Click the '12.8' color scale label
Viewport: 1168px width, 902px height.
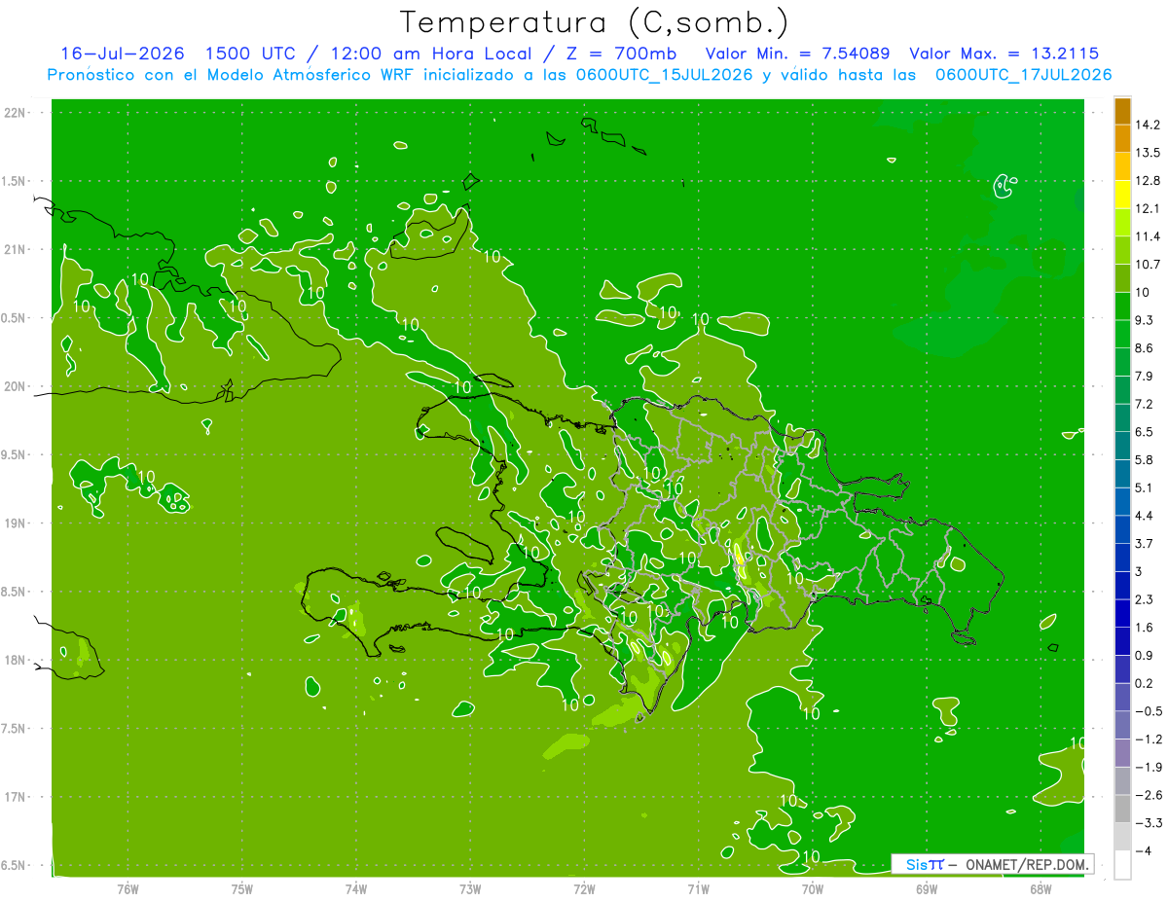click(1150, 181)
